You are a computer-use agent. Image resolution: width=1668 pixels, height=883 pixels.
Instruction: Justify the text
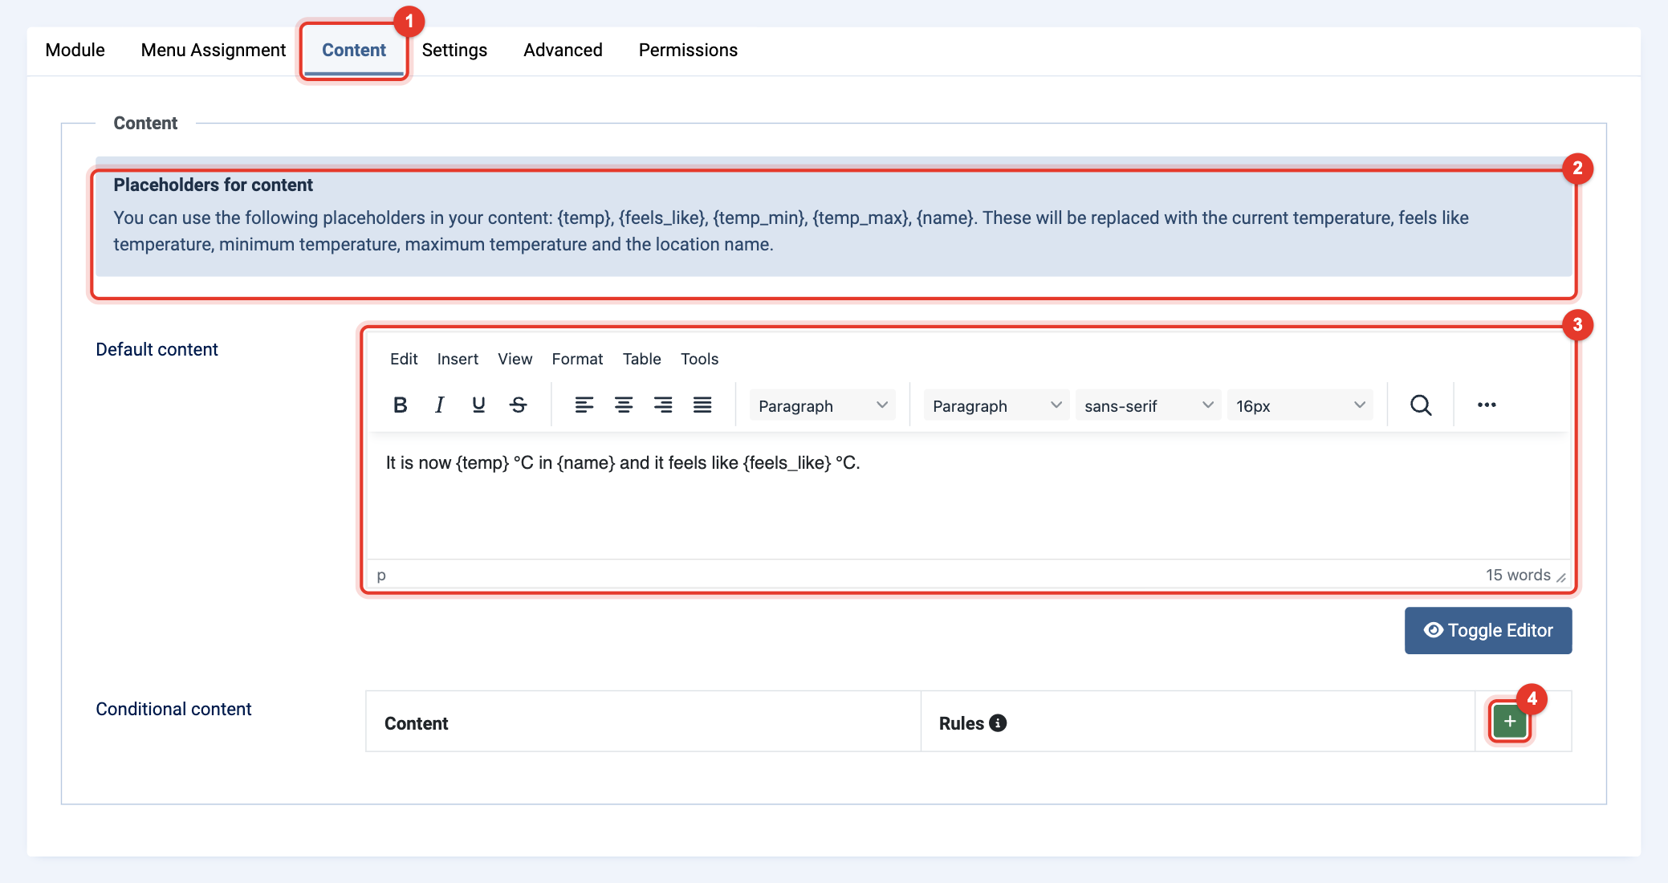click(702, 405)
